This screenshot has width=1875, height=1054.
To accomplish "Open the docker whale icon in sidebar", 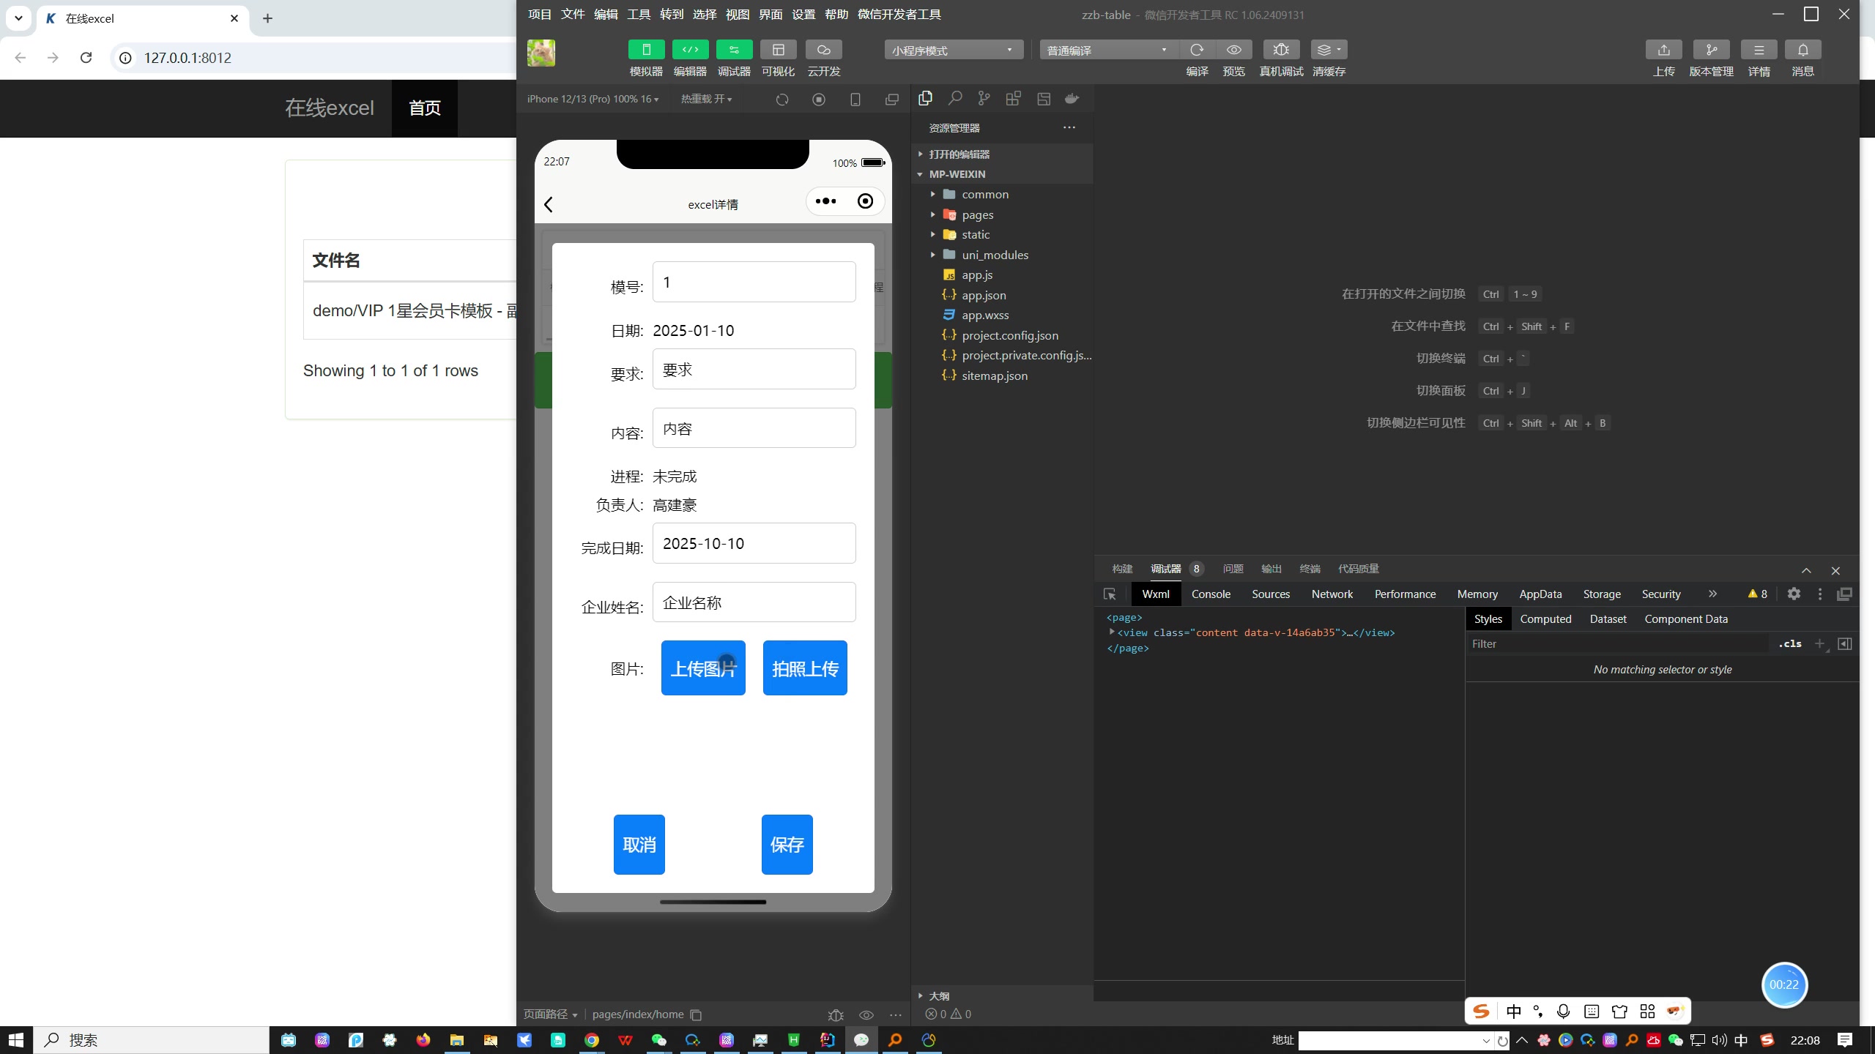I will pos(1072,98).
